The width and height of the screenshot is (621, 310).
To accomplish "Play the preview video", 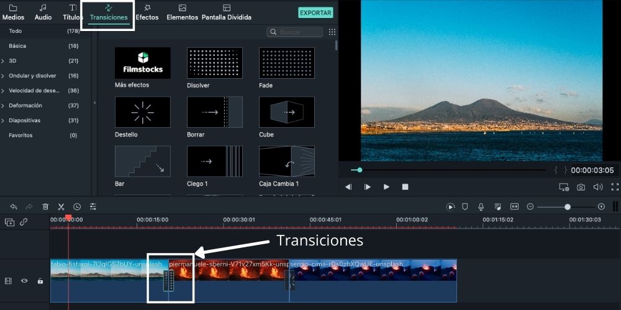I will 386,187.
